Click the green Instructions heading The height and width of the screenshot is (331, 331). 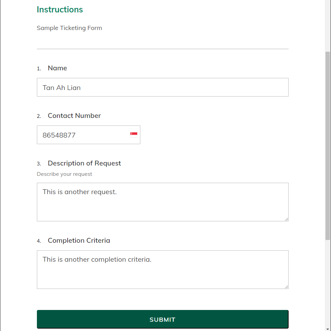click(x=60, y=10)
